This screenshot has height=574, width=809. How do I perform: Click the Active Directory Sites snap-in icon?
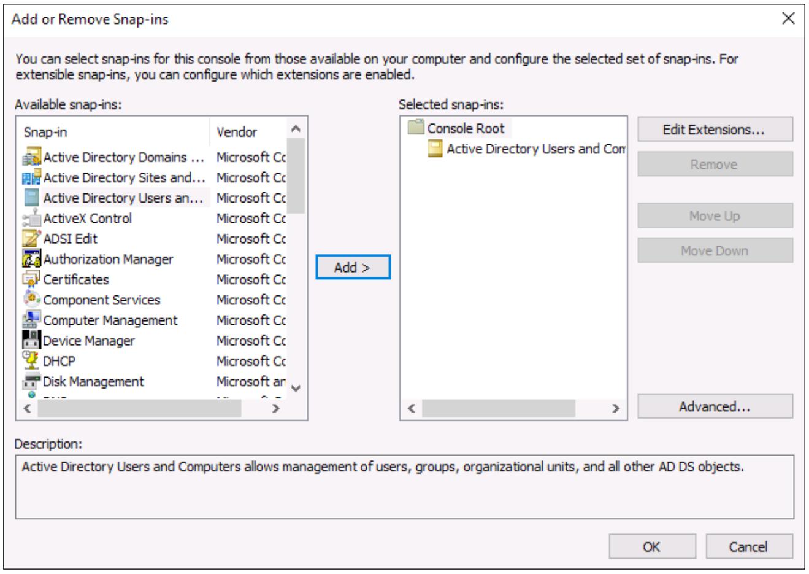point(31,177)
